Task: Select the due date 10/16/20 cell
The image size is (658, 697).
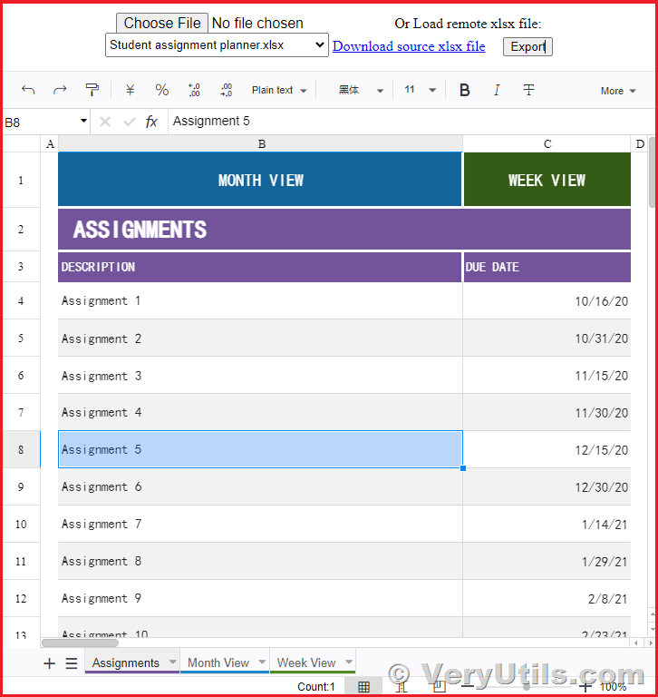Action: [547, 301]
